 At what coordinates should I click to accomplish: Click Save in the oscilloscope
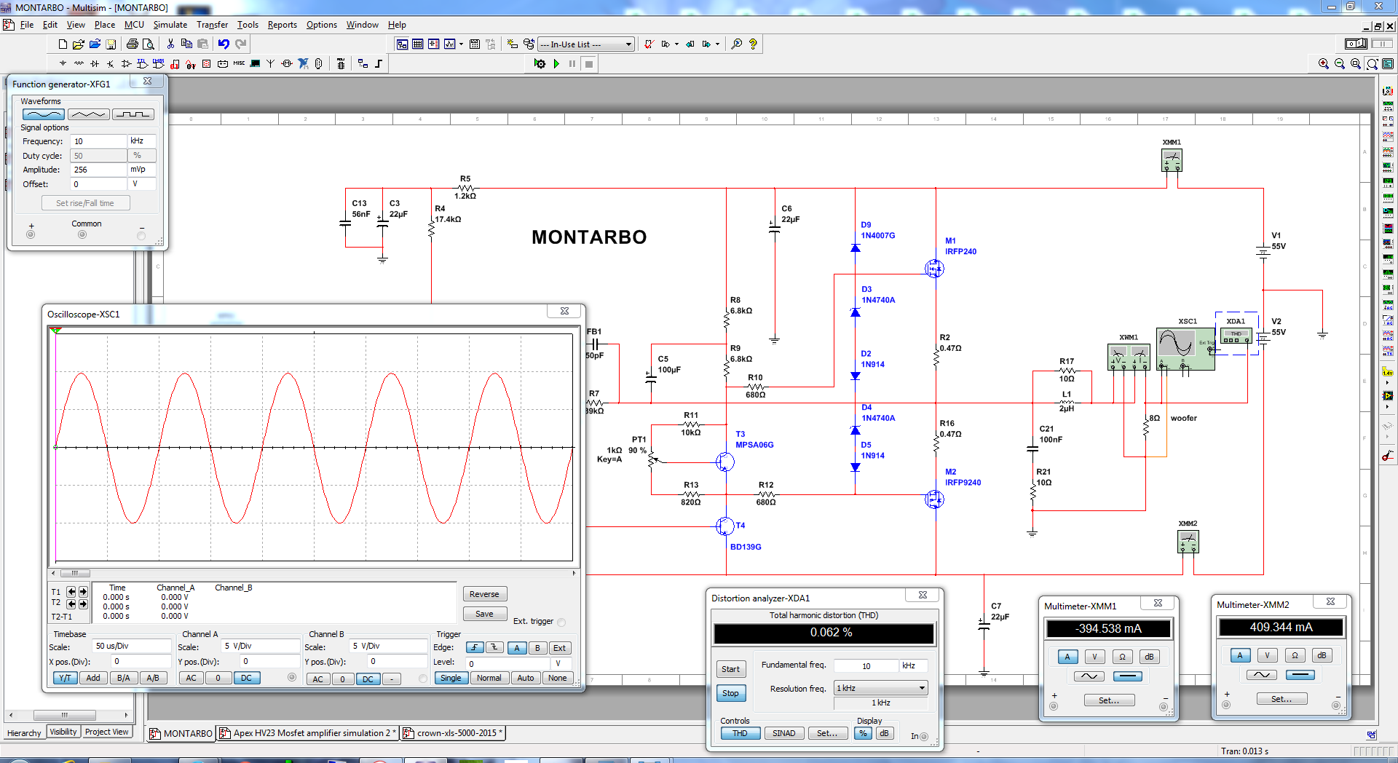484,614
